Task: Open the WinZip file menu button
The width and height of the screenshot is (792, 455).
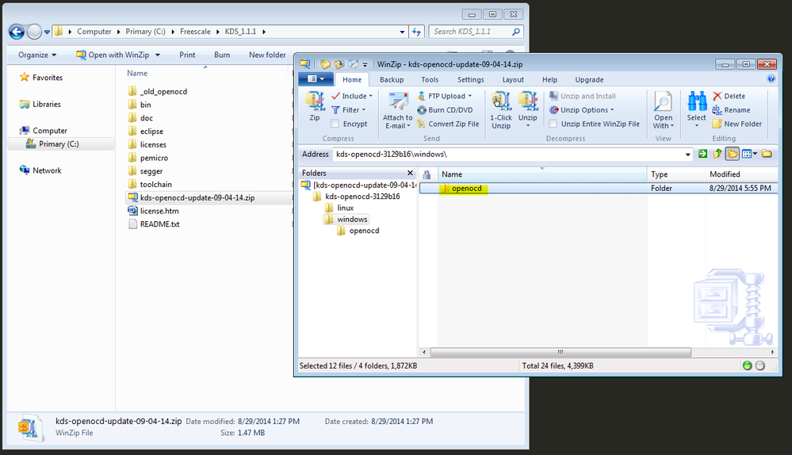Action: [x=316, y=78]
